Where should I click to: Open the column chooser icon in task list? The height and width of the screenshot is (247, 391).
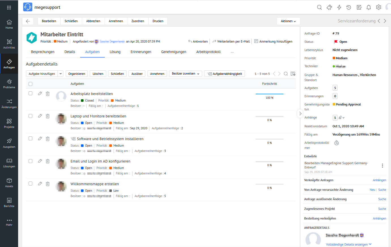coord(293,74)
